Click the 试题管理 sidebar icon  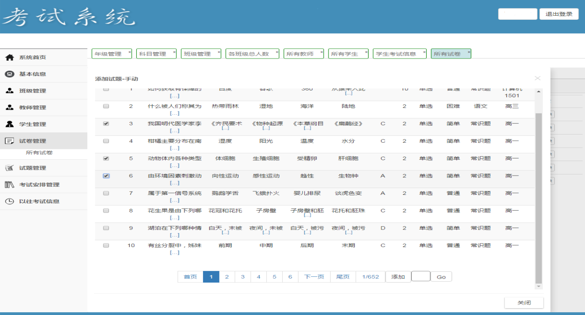(9, 168)
